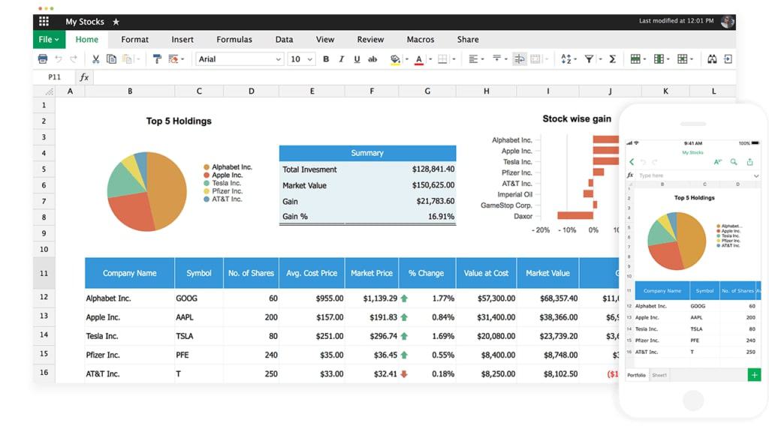
Task: Redo the action in the toolbar
Action: [x=74, y=59]
